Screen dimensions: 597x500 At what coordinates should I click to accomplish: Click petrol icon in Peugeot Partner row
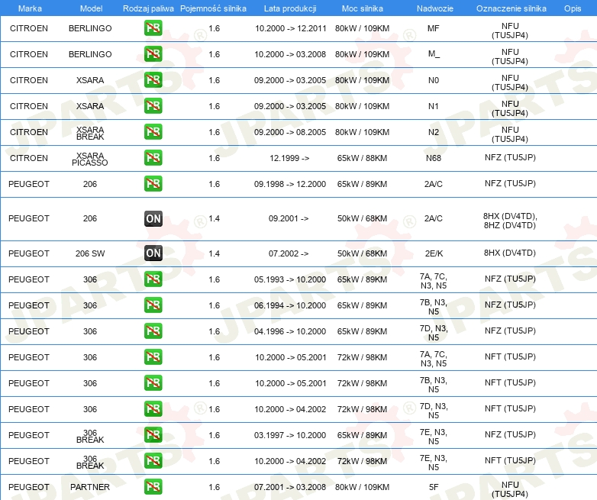tap(153, 487)
